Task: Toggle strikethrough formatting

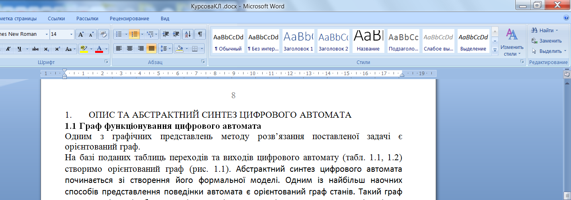Action: [x=35, y=49]
